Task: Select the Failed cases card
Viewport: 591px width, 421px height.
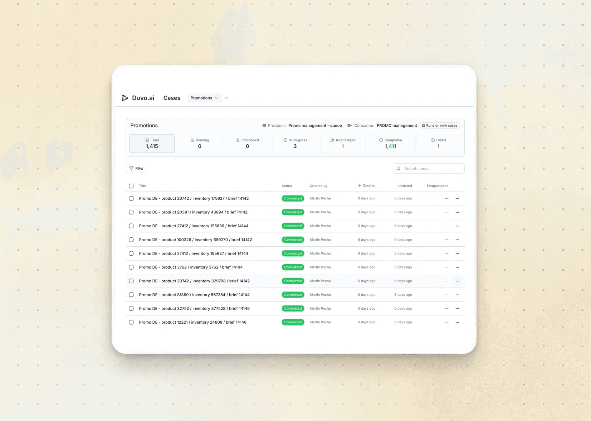Action: pos(438,143)
